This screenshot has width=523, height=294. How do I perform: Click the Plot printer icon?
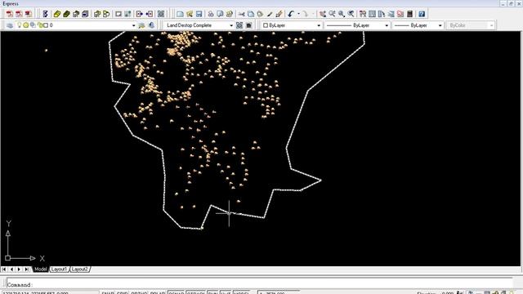(211, 14)
